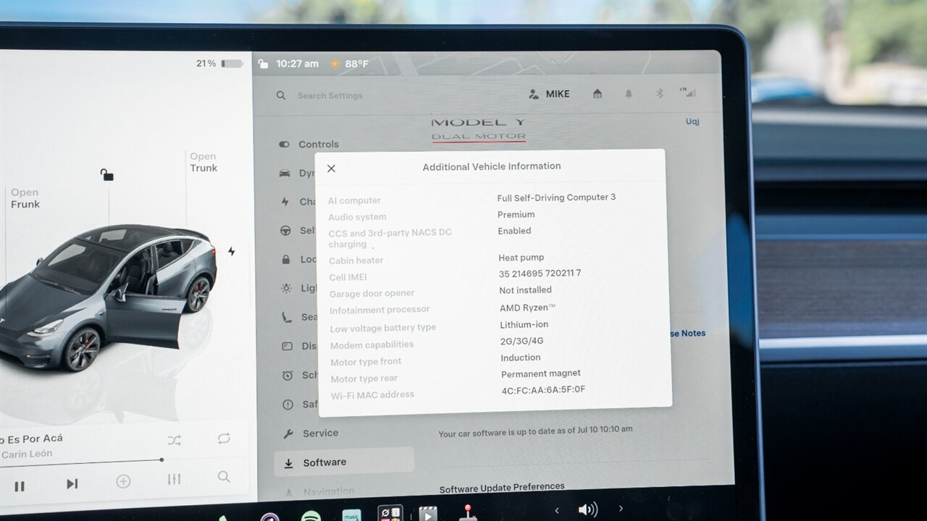Tap the volume speaker icon
This screenshot has height=521, width=927.
tap(587, 509)
